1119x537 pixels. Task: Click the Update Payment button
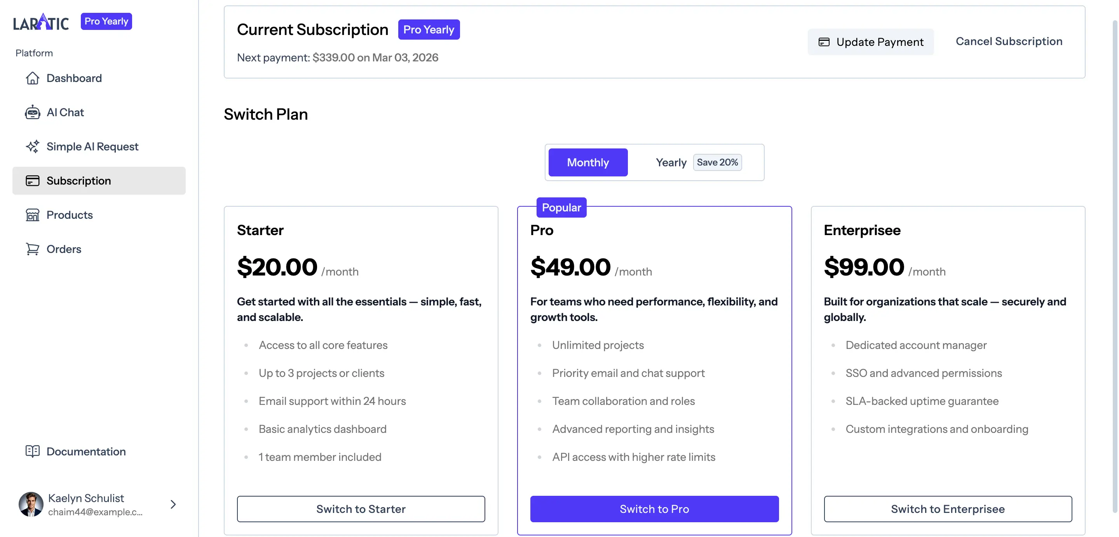point(870,42)
